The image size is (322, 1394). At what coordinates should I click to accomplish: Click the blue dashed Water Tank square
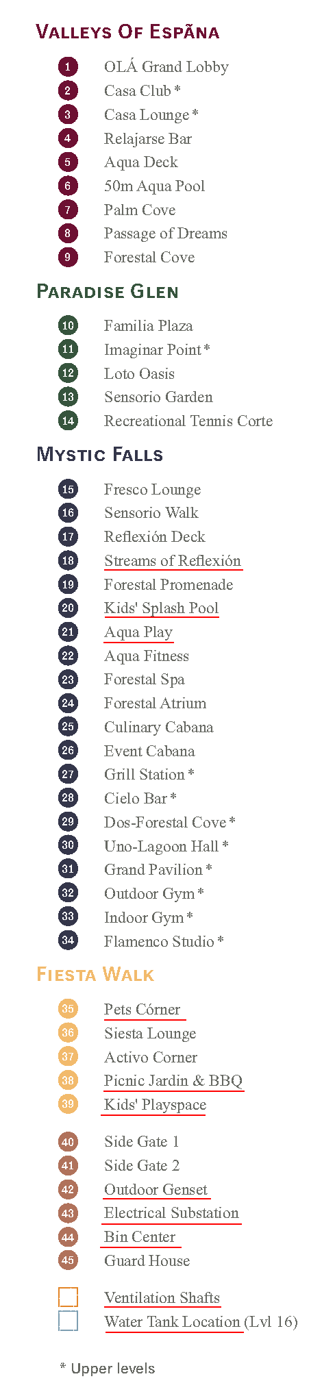click(68, 1321)
